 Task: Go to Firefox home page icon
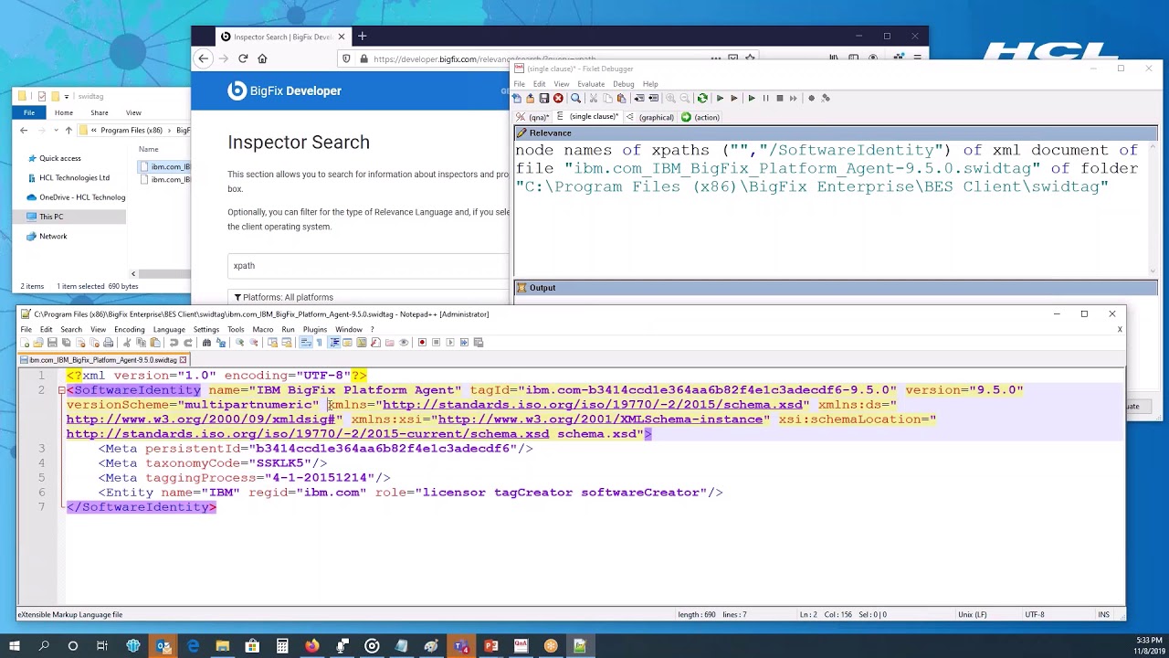(262, 58)
